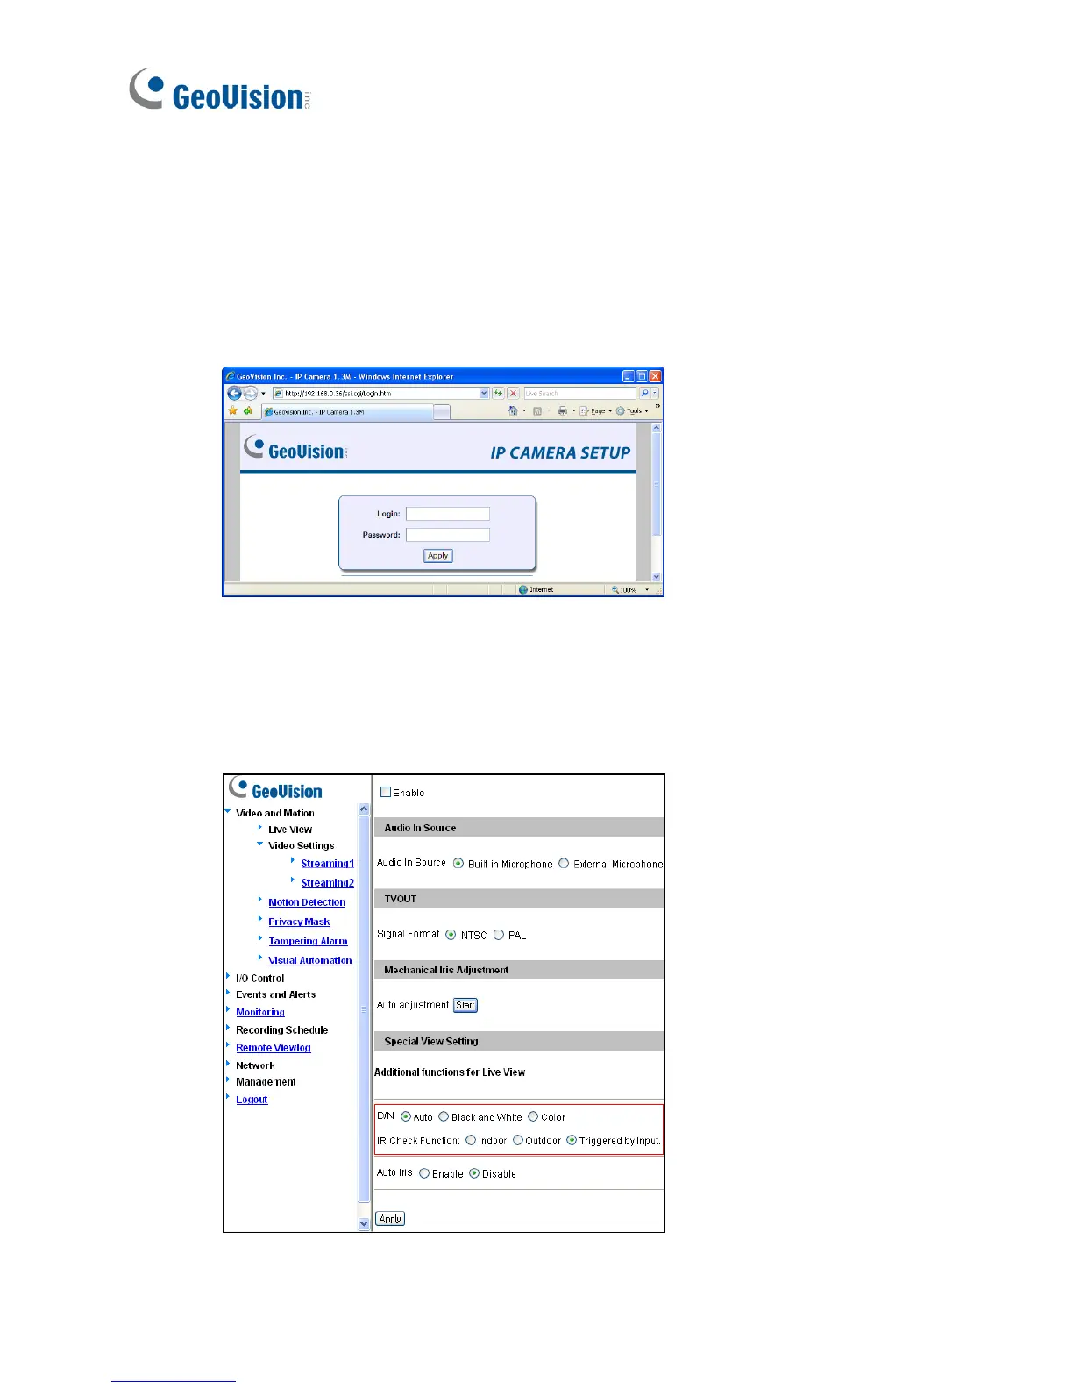Click the red Stop loading icon

click(513, 394)
